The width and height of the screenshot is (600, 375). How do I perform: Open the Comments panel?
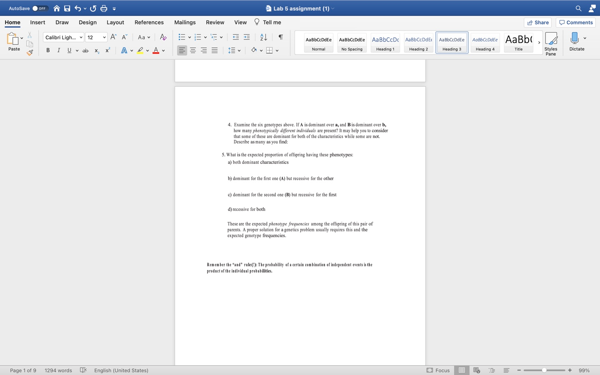click(x=575, y=22)
